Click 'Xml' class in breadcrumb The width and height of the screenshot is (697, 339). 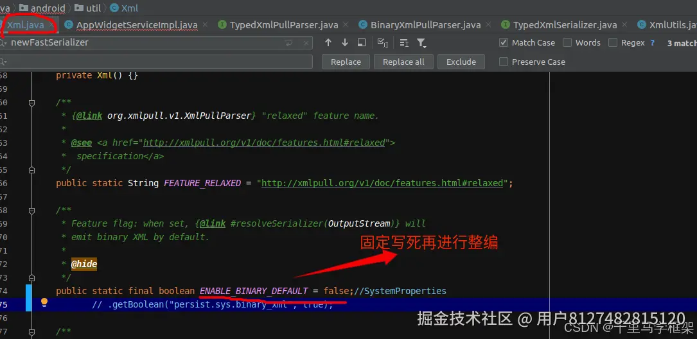pyautogui.click(x=124, y=8)
